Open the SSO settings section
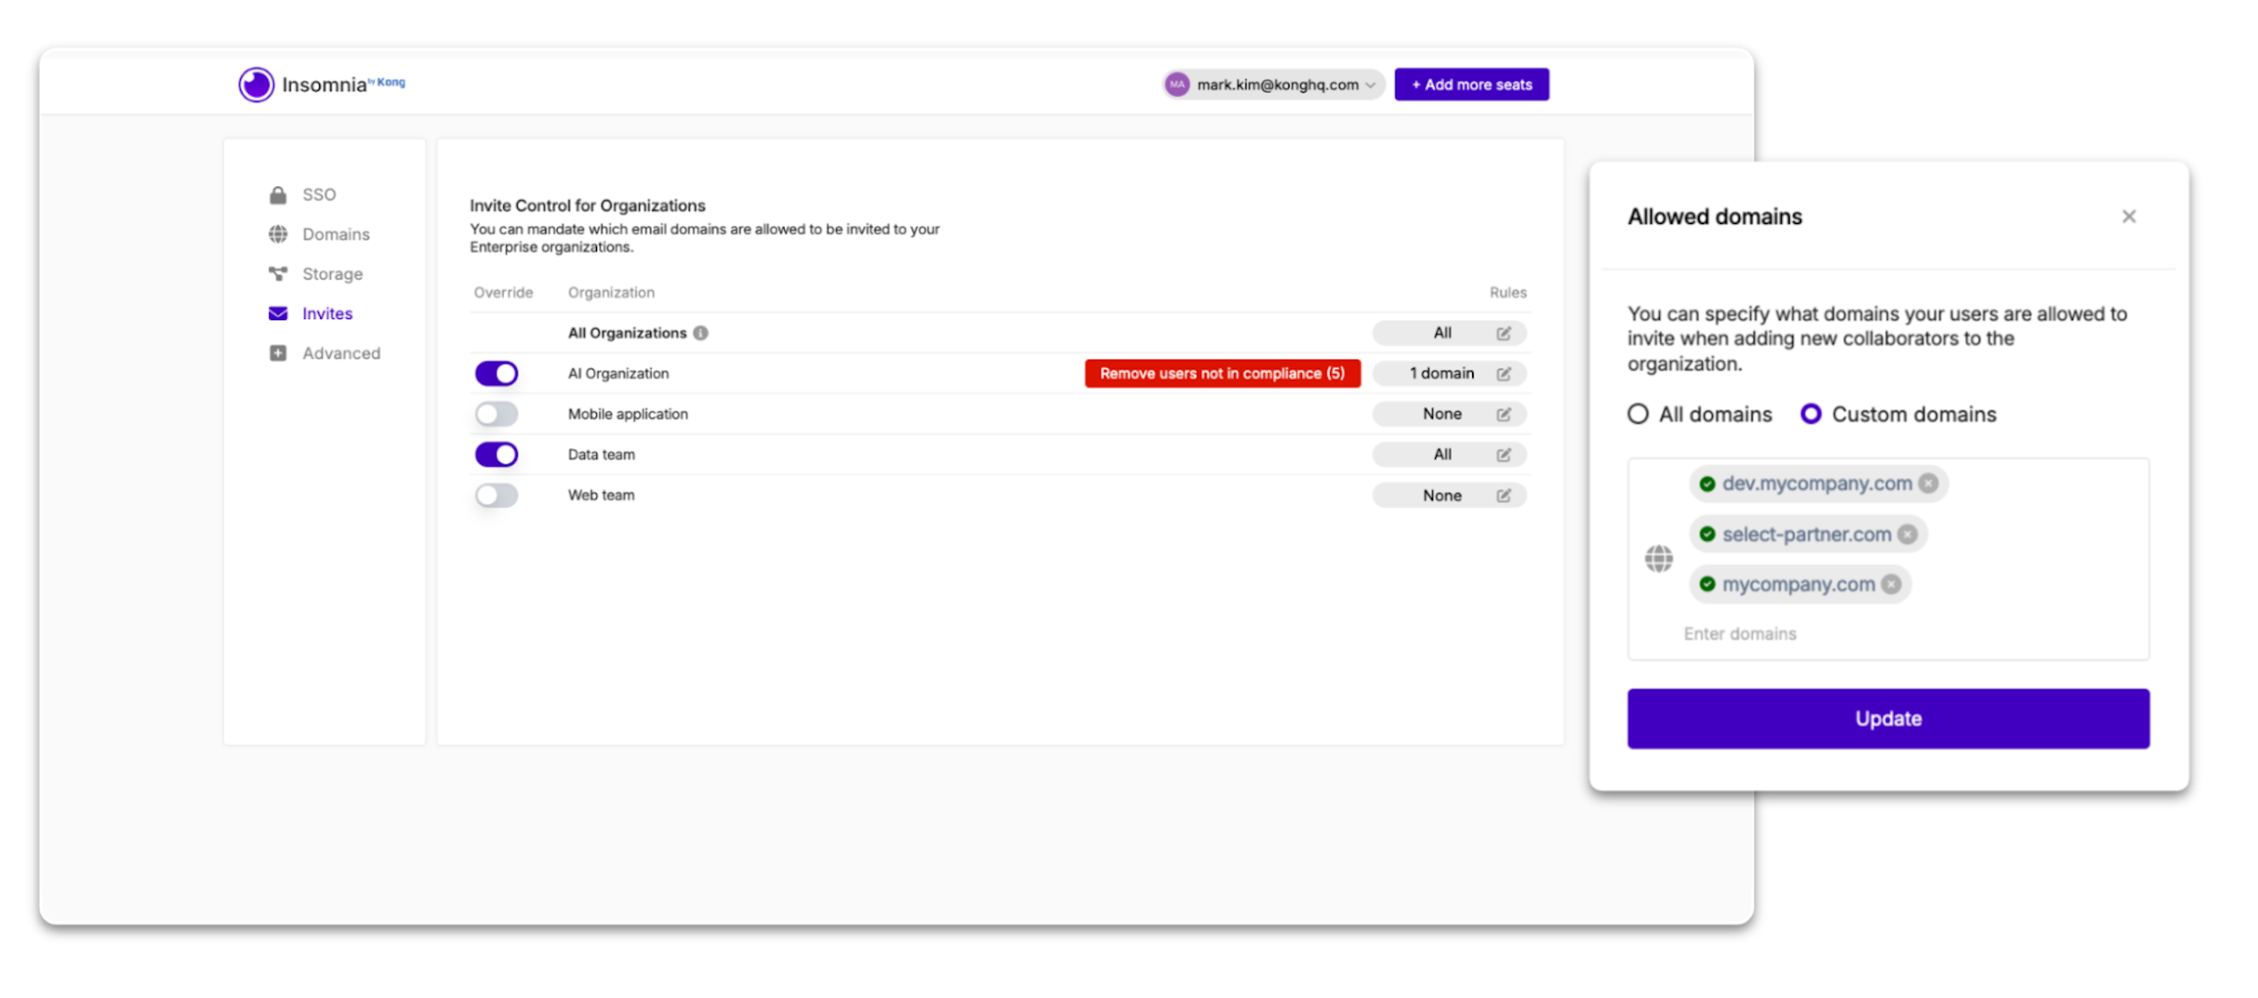This screenshot has width=2258, height=998. click(x=318, y=195)
